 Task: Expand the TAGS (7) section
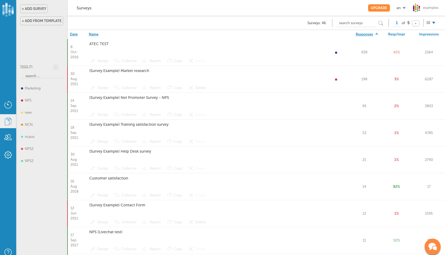26,66
